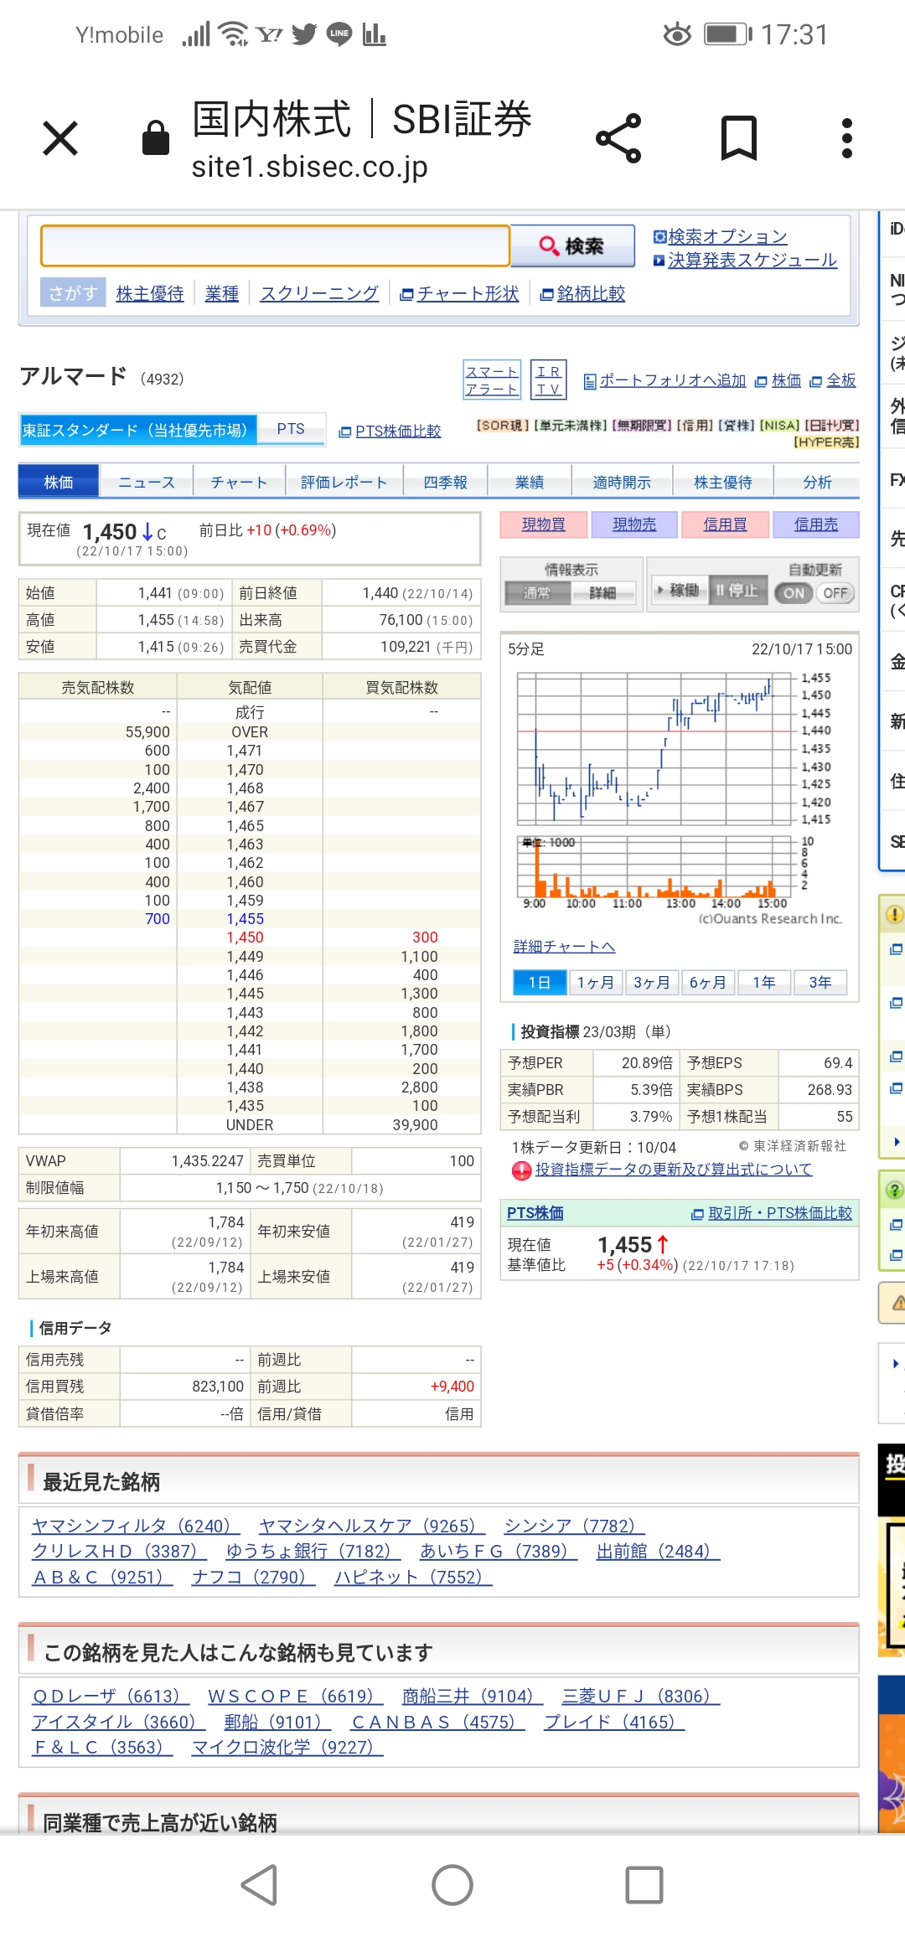Bookmark this page with bookmark icon
This screenshot has height=1937, width=905.
click(x=739, y=138)
